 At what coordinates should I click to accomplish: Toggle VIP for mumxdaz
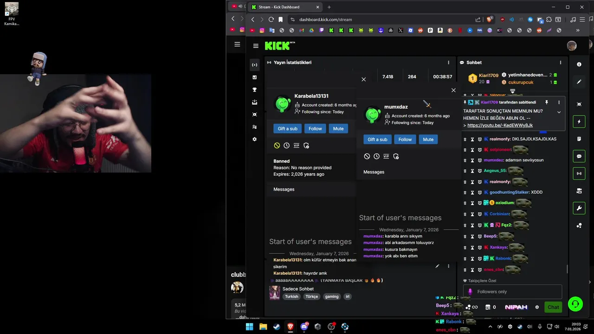pos(386,156)
